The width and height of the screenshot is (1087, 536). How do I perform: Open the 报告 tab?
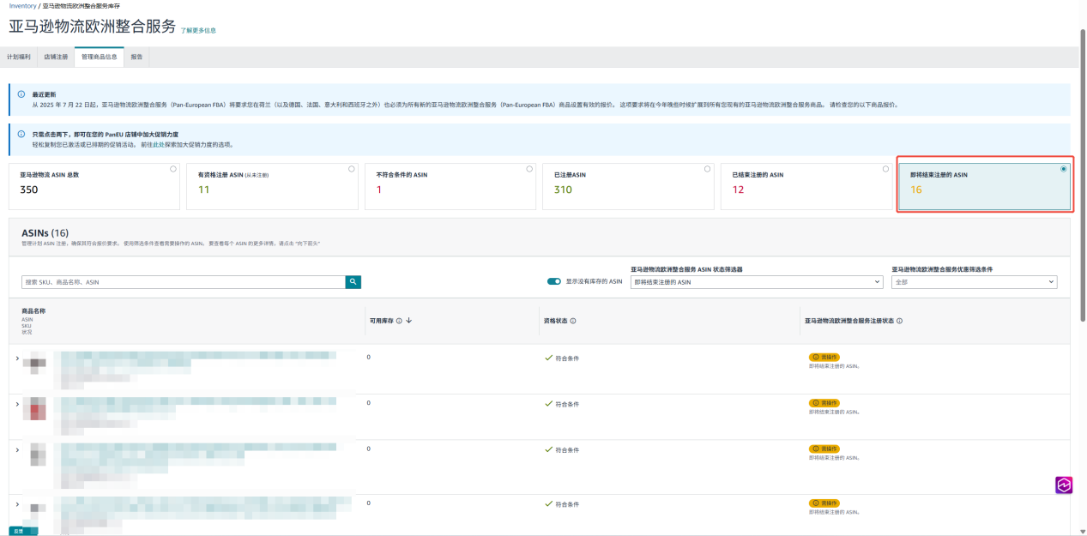click(x=136, y=57)
